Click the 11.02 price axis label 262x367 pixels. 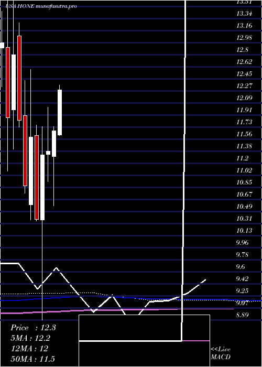(x=244, y=170)
